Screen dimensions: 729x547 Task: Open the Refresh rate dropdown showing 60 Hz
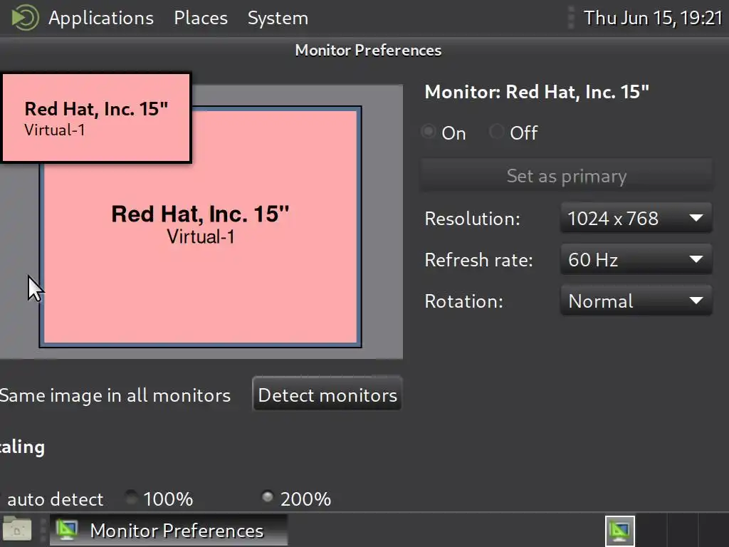(x=636, y=259)
